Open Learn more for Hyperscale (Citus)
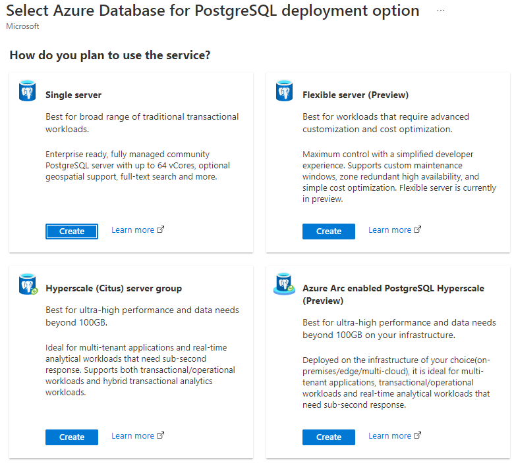514x463 pixels. pyautogui.click(x=132, y=436)
